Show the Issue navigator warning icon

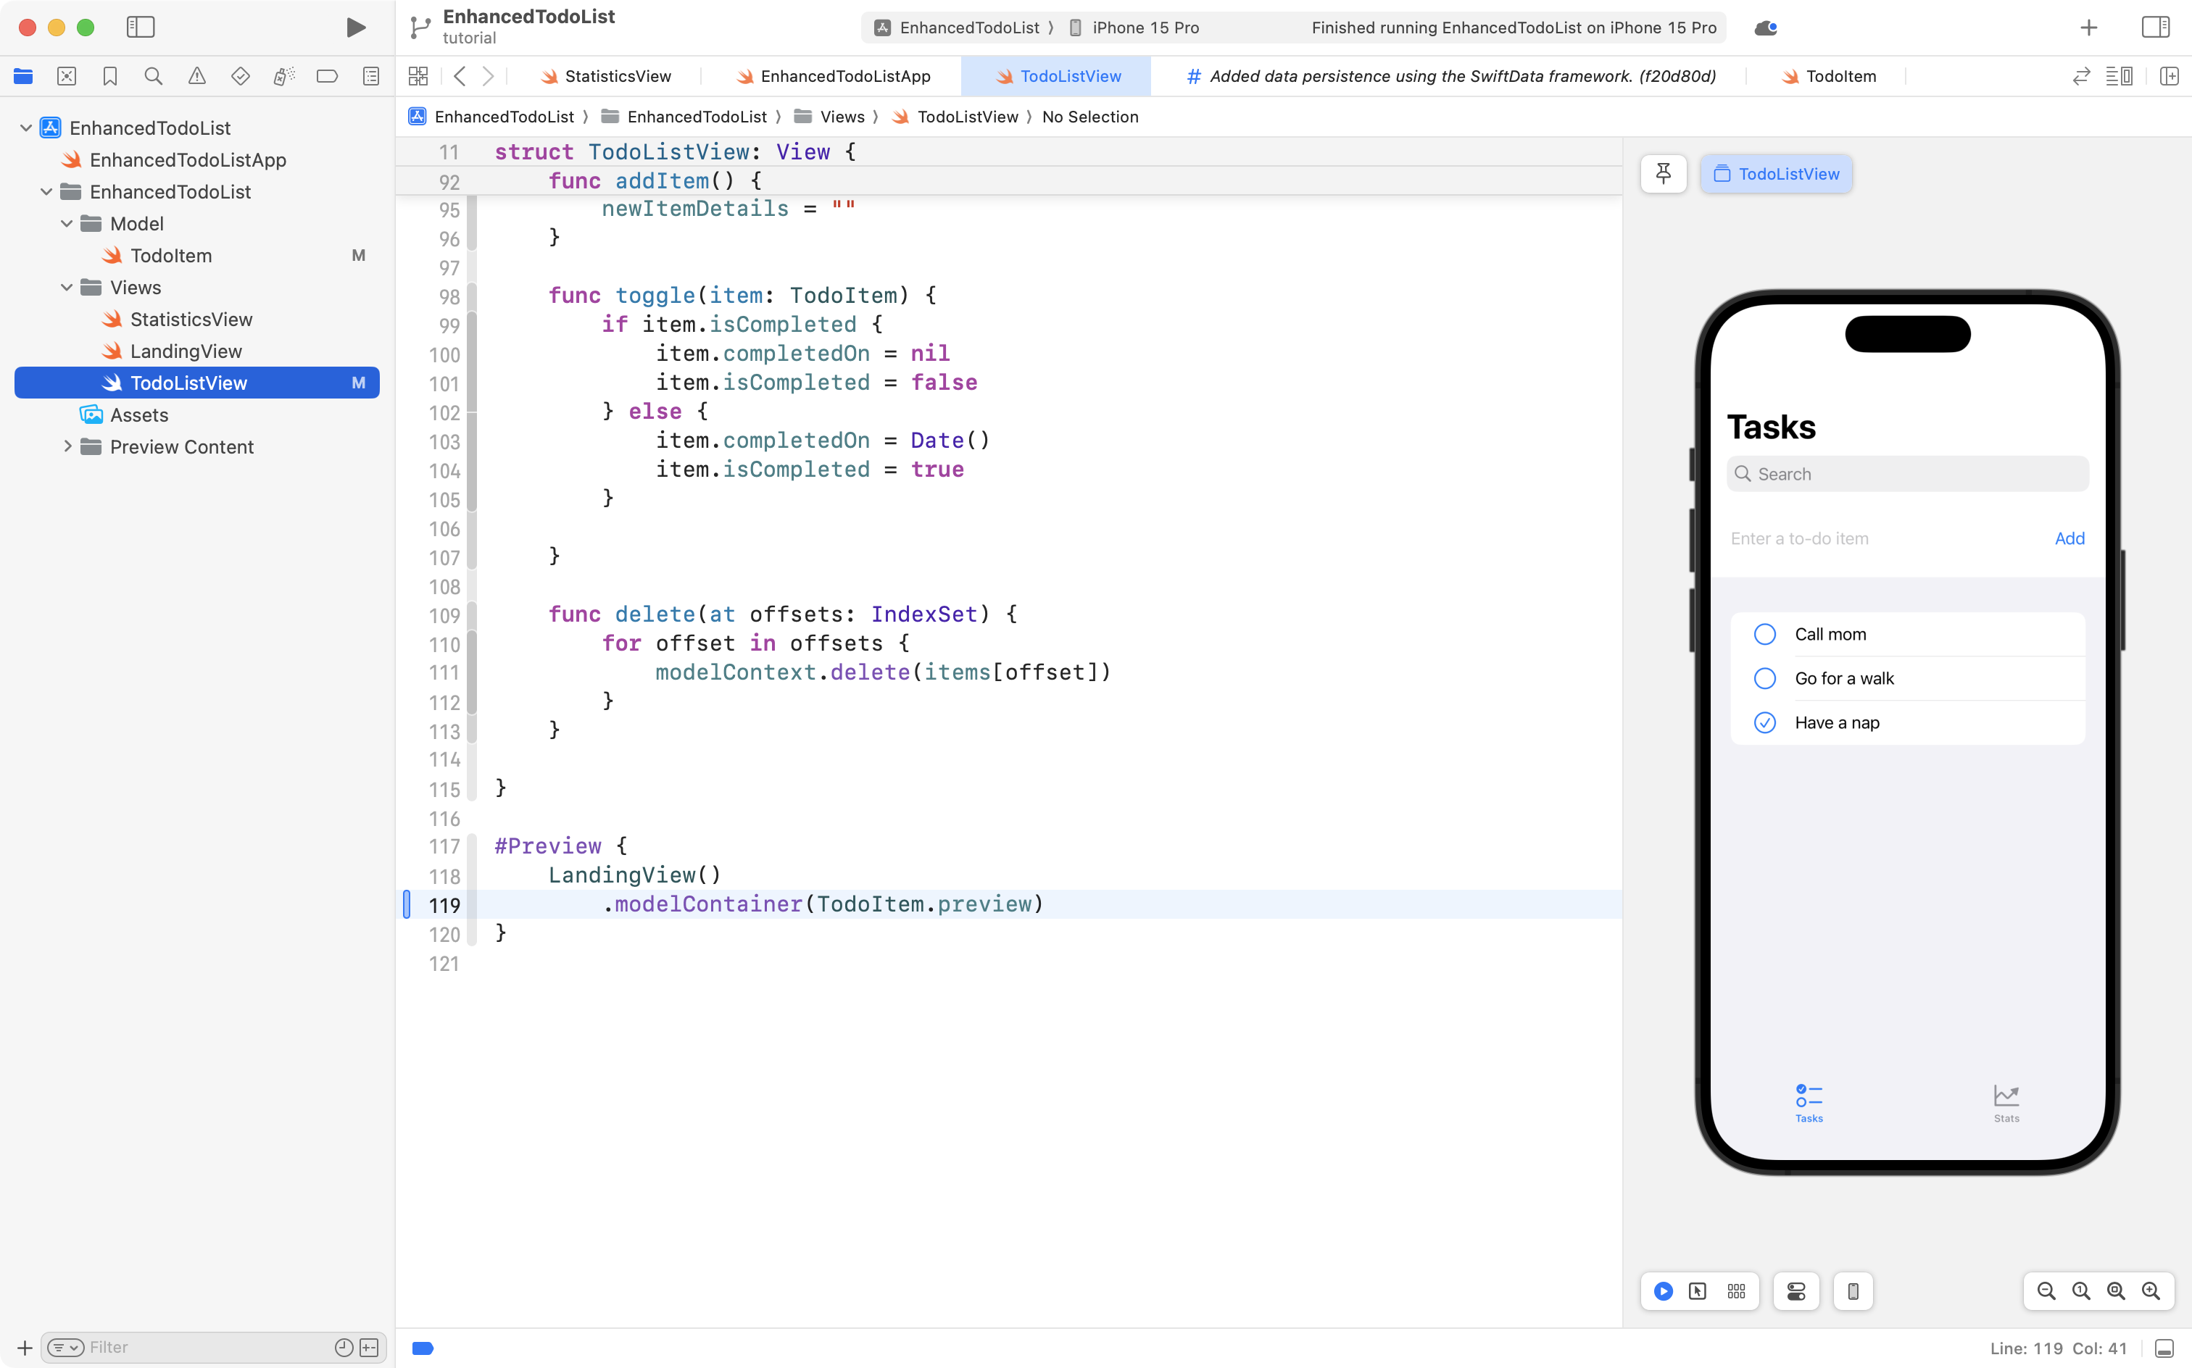(197, 76)
